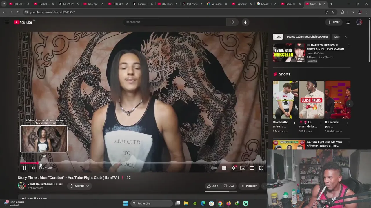Open the weather widget 1 mm de pluie
This screenshot has height=208, width=371.
click(x=14, y=203)
